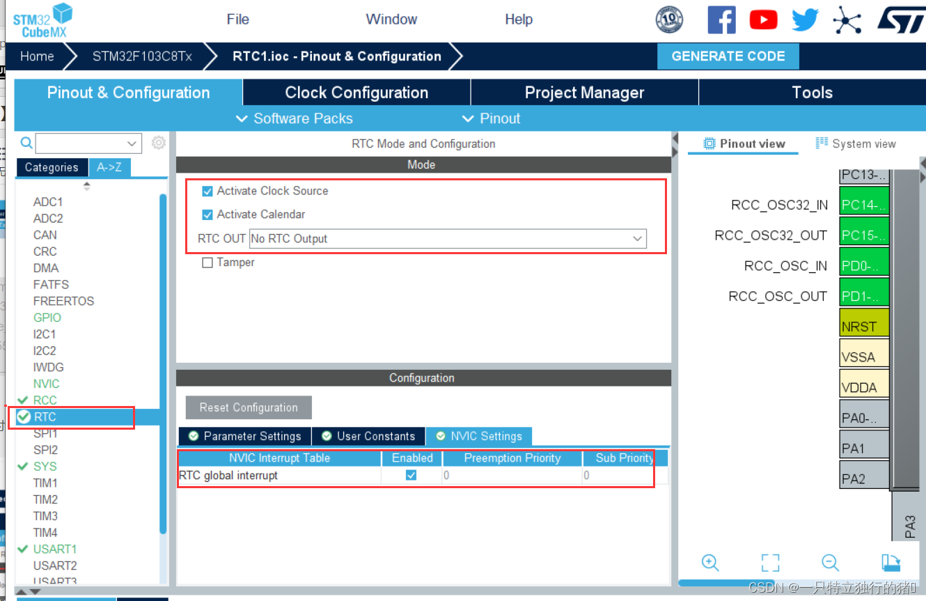Image resolution: width=926 pixels, height=601 pixels.
Task: Select RTC in the peripheral list
Action: 45,417
